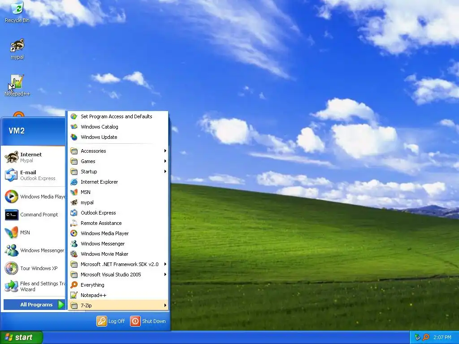
Task: Launch Notepad++ from All Programs
Action: [x=118, y=295]
